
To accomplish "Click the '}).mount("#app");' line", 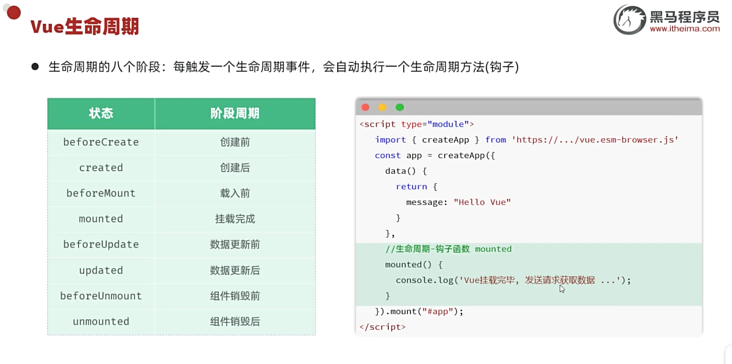I will (x=419, y=312).
